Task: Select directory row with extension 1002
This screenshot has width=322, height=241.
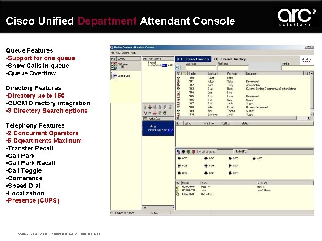Action: click(243, 85)
